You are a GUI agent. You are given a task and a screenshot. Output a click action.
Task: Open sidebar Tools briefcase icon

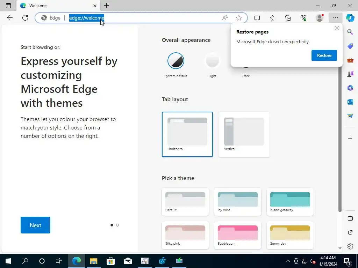click(x=350, y=60)
